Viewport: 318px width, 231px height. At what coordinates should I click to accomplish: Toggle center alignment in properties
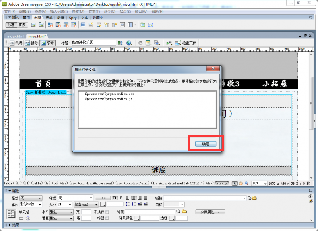(x=134, y=198)
